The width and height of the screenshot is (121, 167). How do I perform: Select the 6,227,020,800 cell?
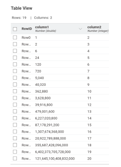coord(46,118)
